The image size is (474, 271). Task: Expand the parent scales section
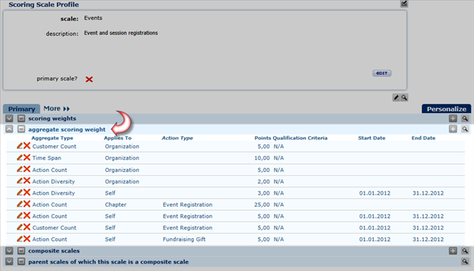coord(10,261)
